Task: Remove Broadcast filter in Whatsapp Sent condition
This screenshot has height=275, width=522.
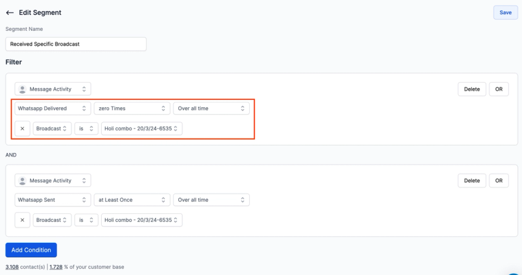Action: coord(22,220)
